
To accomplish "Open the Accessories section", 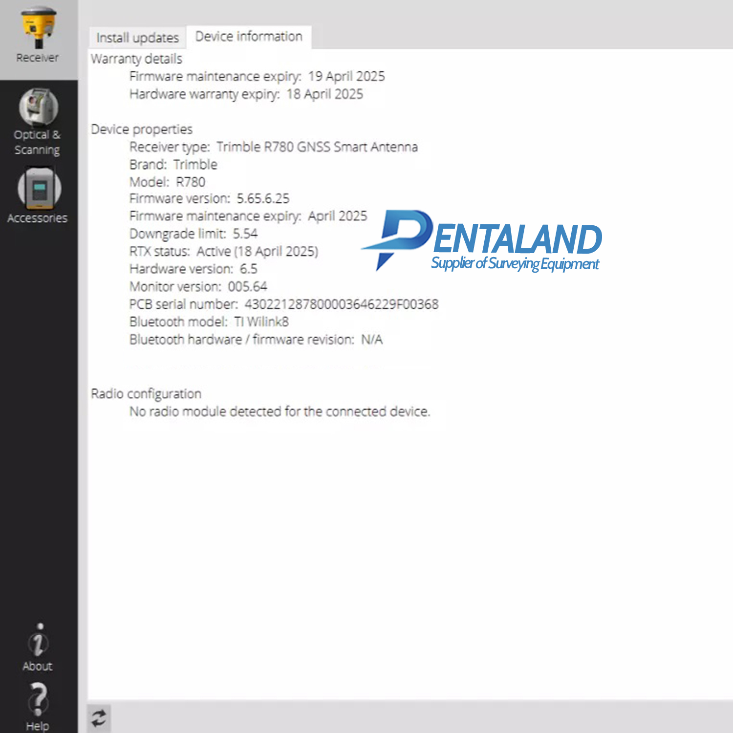I will point(38,195).
